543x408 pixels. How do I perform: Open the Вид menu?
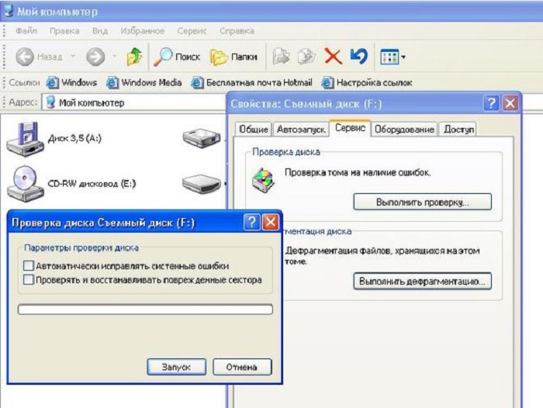click(100, 31)
